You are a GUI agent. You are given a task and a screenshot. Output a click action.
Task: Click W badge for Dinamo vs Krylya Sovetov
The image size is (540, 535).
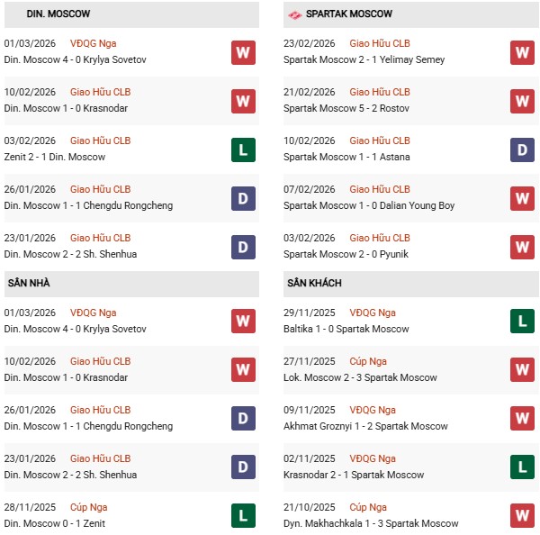coord(243,52)
